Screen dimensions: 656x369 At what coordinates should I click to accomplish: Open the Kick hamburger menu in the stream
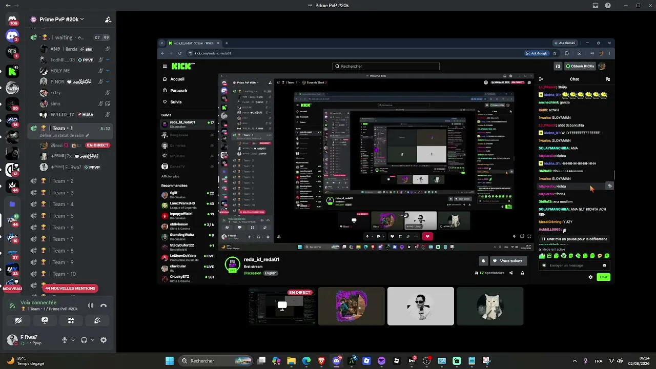coord(165,66)
